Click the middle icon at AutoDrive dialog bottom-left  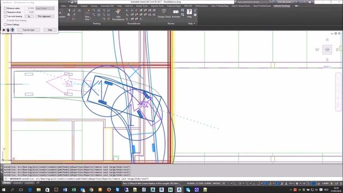(x=8, y=30)
